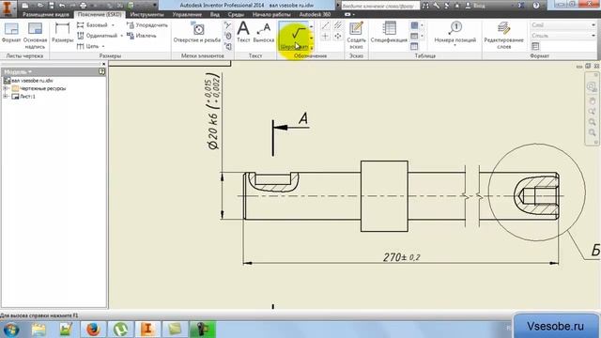The width and height of the screenshot is (601, 338).
Task: Click Упорядочить to arrange dimensions
Action: pos(147,25)
